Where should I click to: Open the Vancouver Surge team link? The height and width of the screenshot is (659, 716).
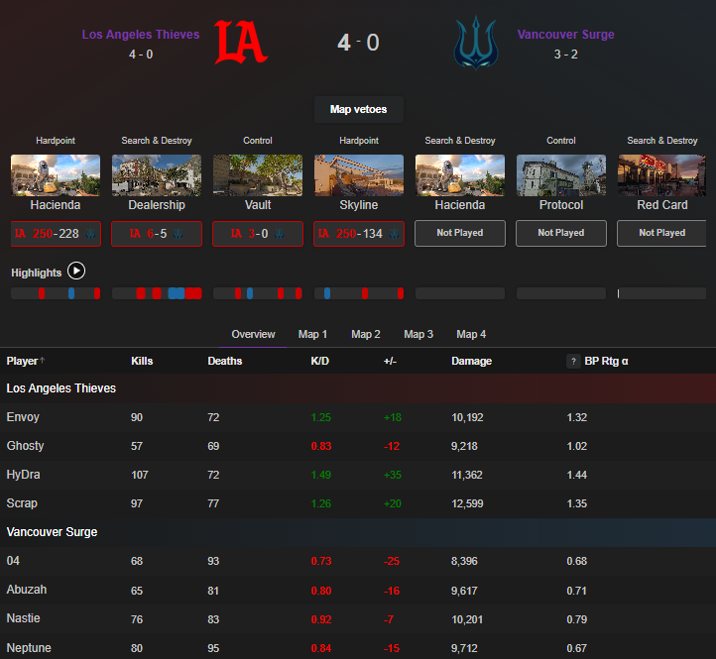[566, 35]
